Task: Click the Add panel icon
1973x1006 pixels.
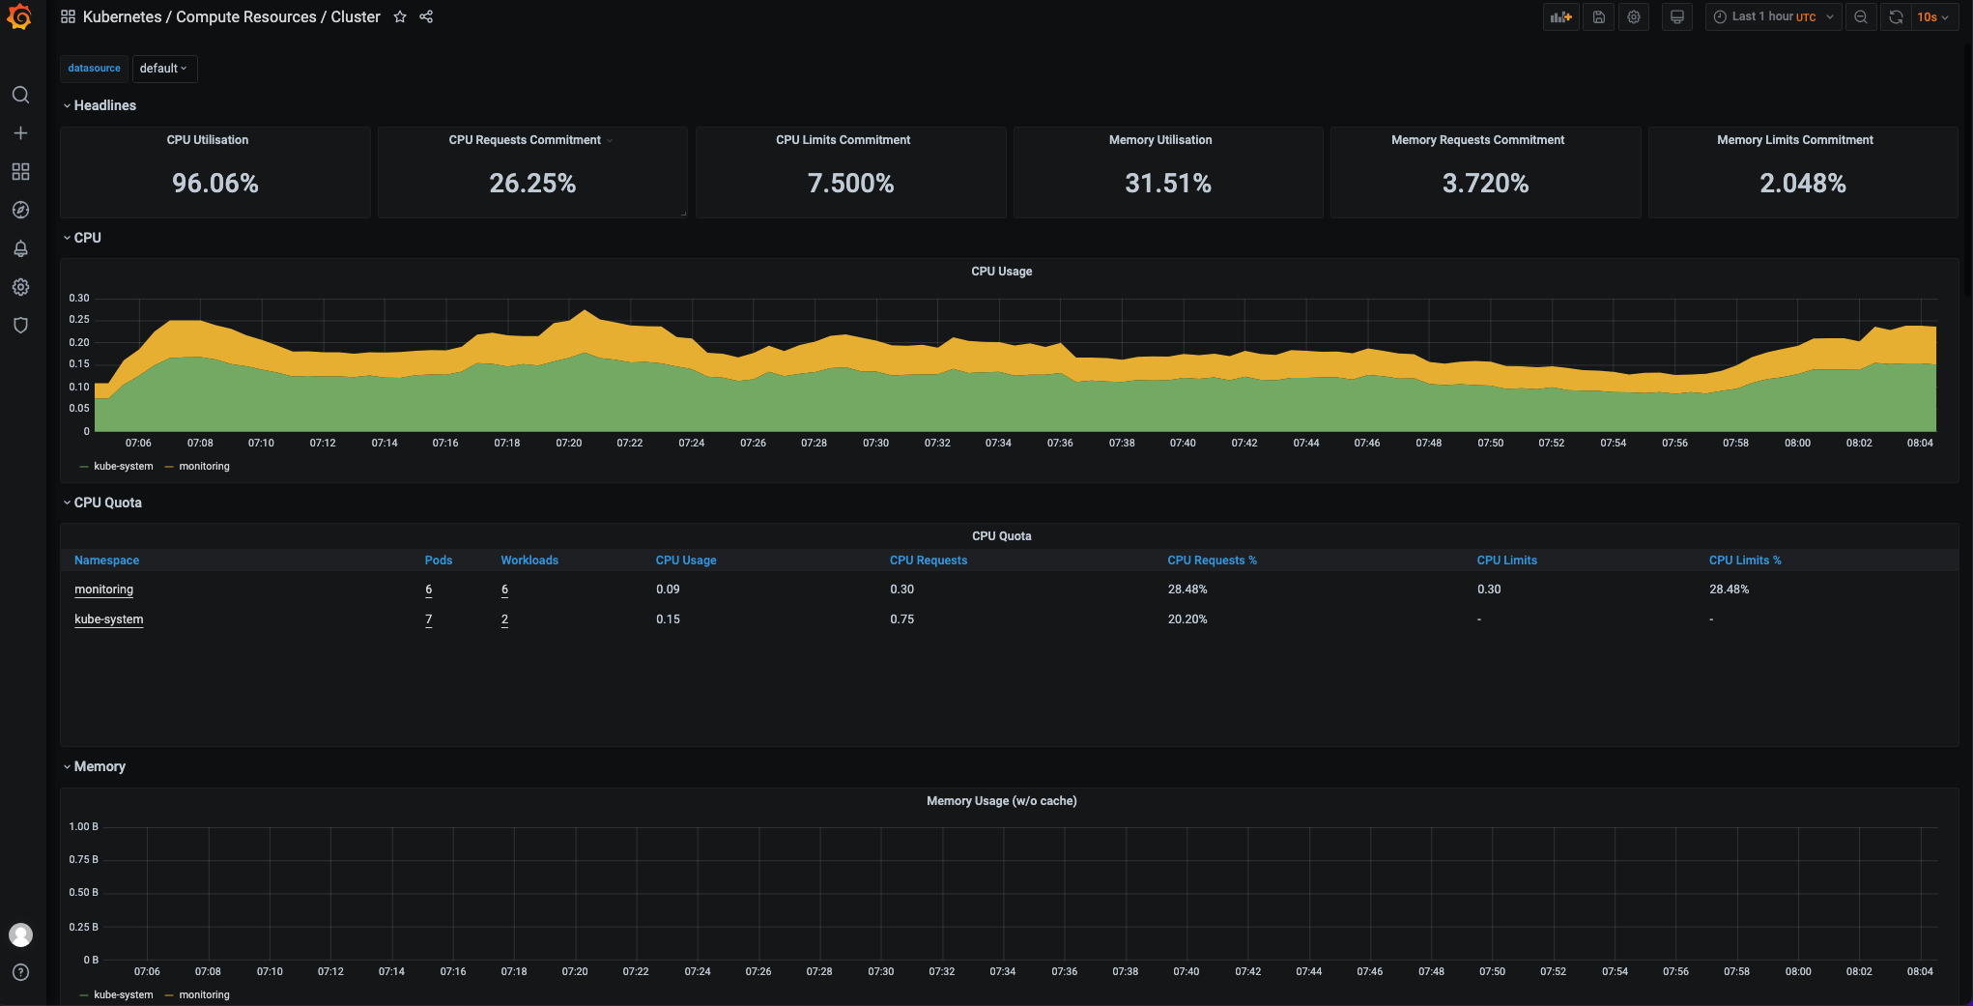Action: [x=1560, y=17]
